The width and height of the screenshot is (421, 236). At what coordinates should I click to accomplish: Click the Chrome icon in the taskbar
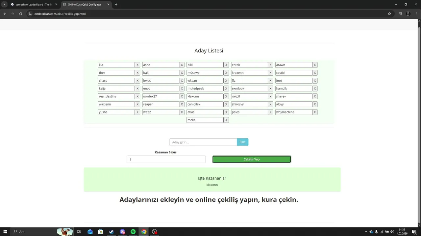(144, 232)
